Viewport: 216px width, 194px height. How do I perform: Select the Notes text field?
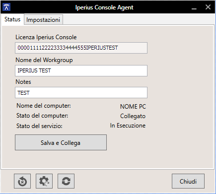click(81, 93)
